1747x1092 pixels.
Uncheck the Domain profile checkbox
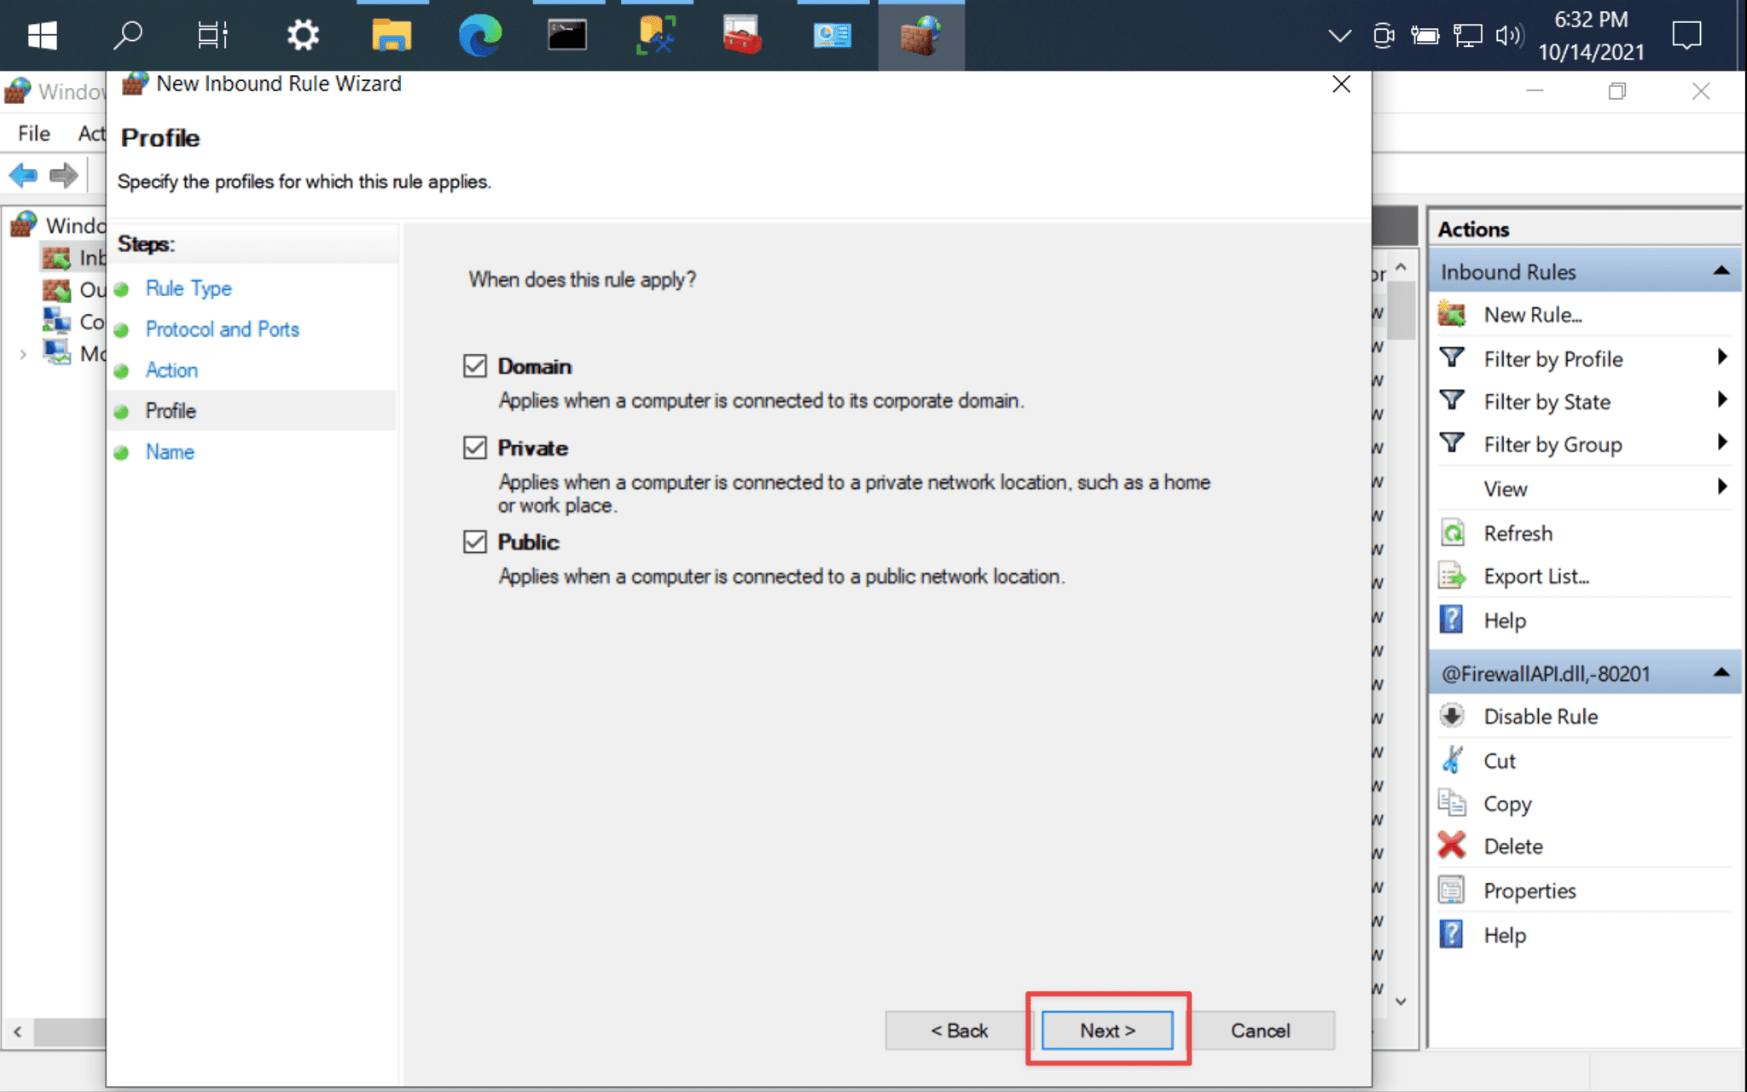(475, 366)
